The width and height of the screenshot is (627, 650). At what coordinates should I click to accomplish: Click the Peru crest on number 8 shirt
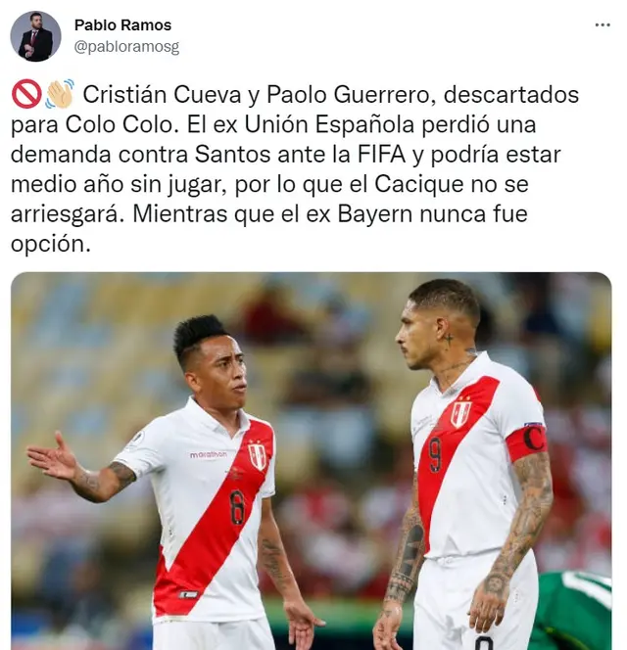[x=257, y=456]
